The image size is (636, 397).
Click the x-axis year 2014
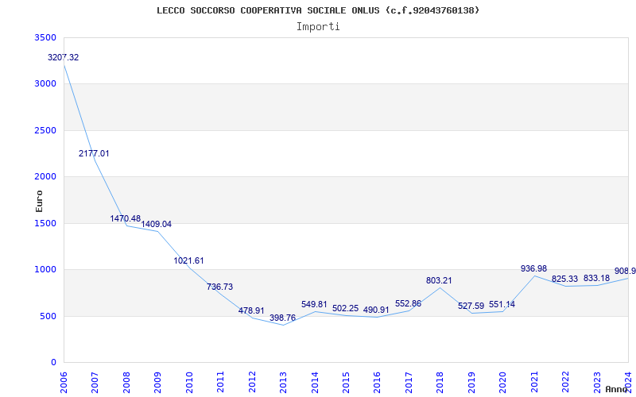coord(315,382)
